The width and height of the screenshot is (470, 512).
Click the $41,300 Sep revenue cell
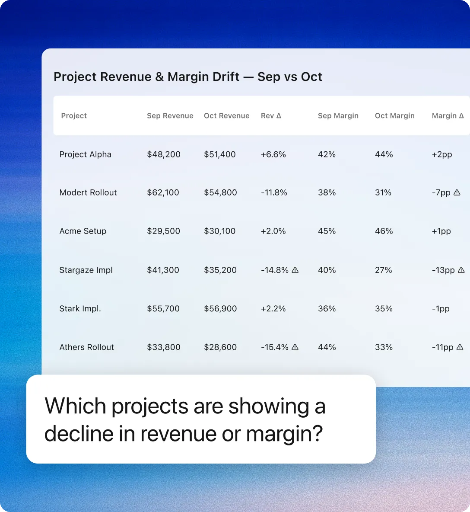(x=163, y=270)
